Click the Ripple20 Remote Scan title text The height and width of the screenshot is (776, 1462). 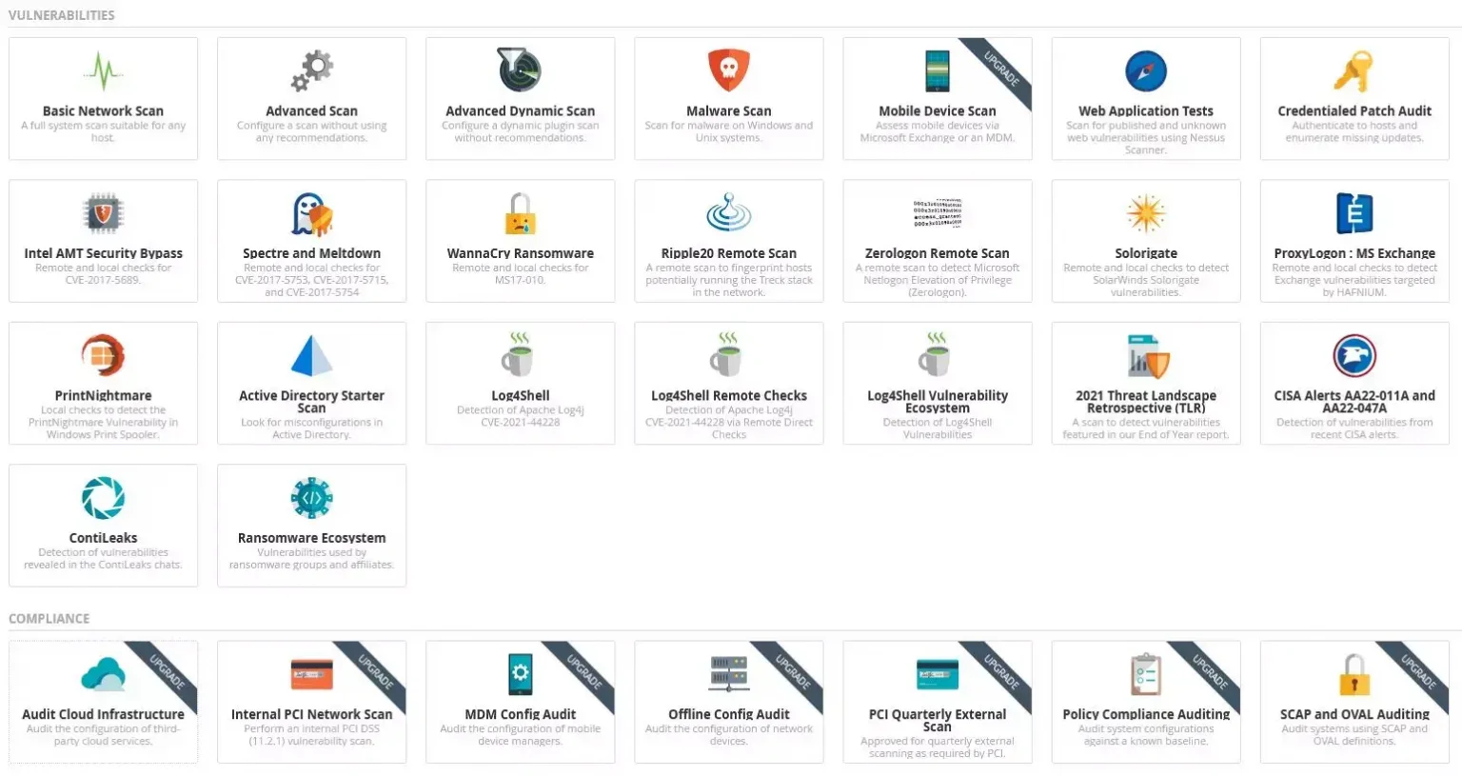(728, 253)
